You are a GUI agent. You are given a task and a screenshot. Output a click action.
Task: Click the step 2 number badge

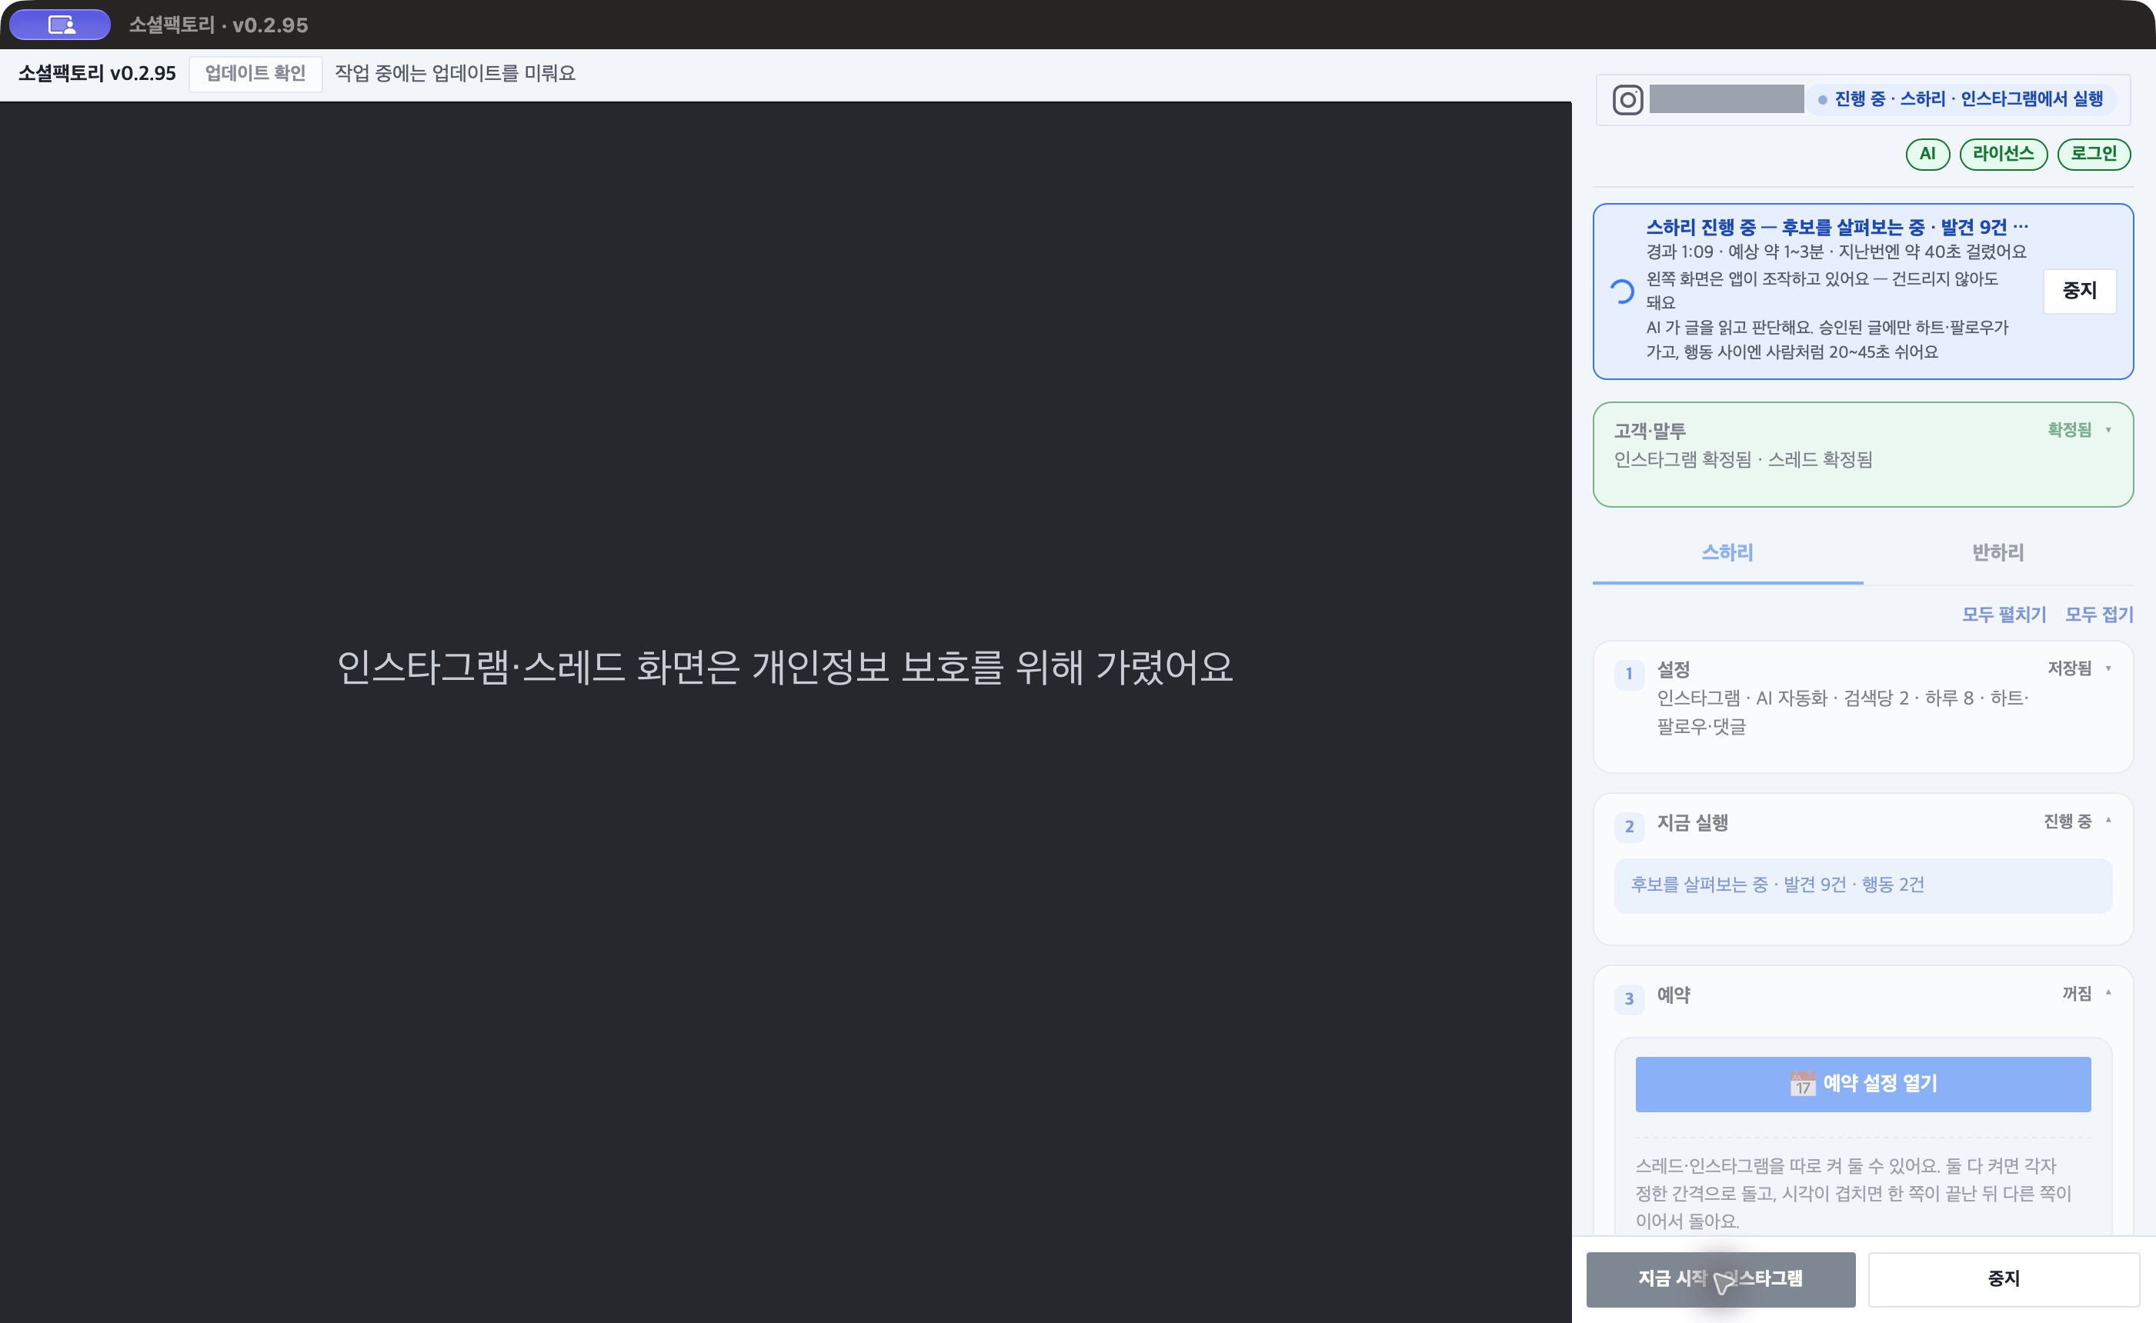point(1628,826)
